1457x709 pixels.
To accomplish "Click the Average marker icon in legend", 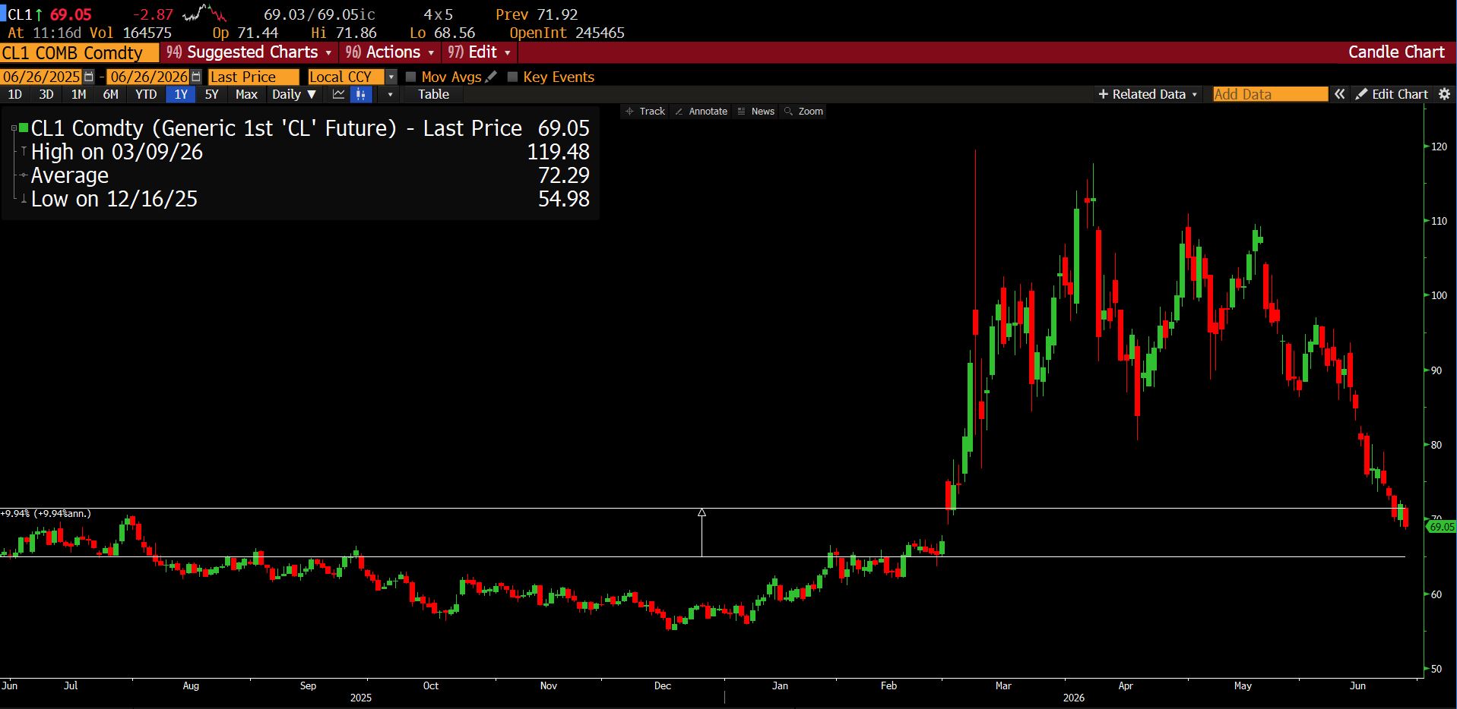I will (24, 175).
